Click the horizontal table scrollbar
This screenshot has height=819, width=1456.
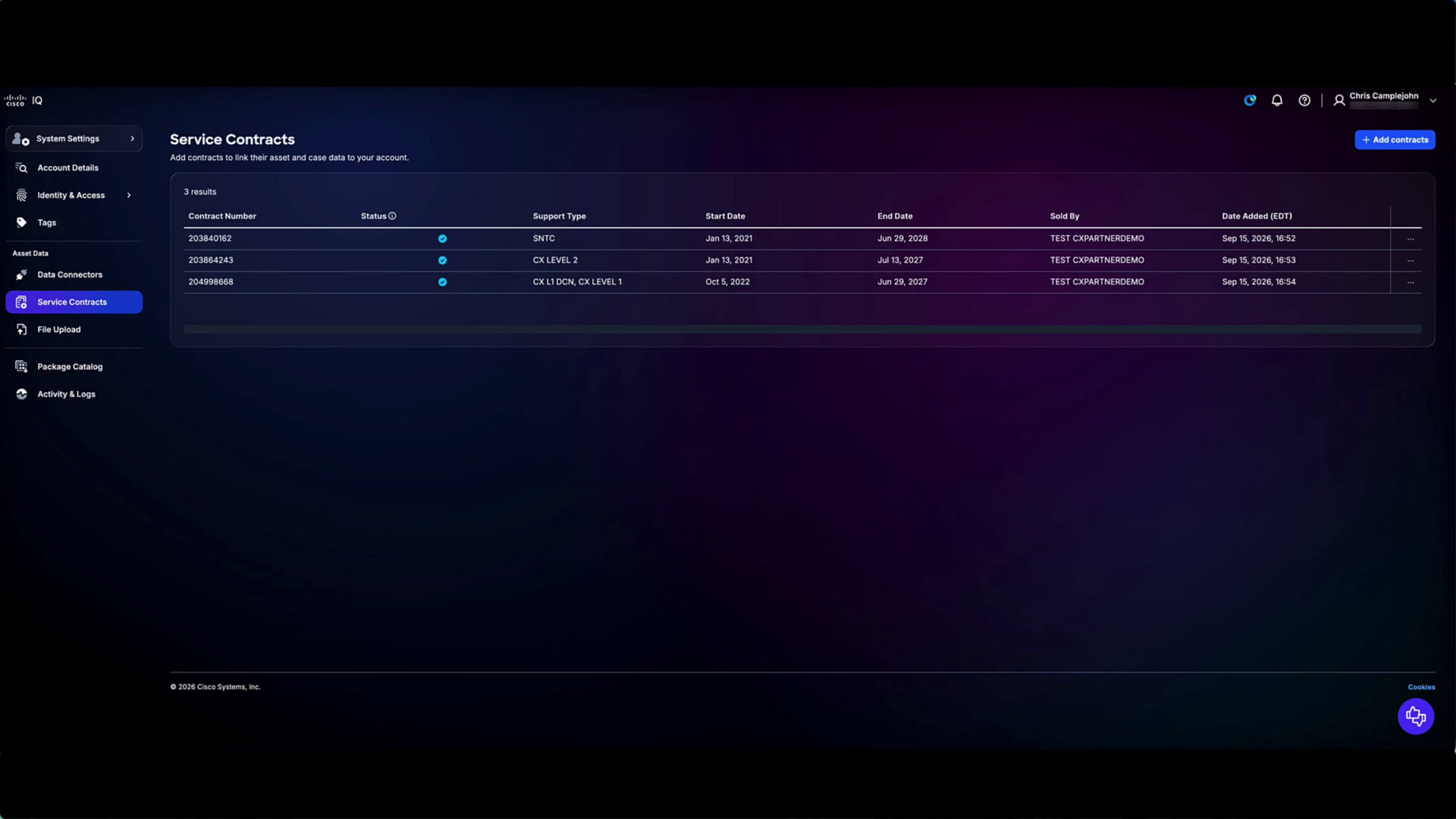[802, 329]
